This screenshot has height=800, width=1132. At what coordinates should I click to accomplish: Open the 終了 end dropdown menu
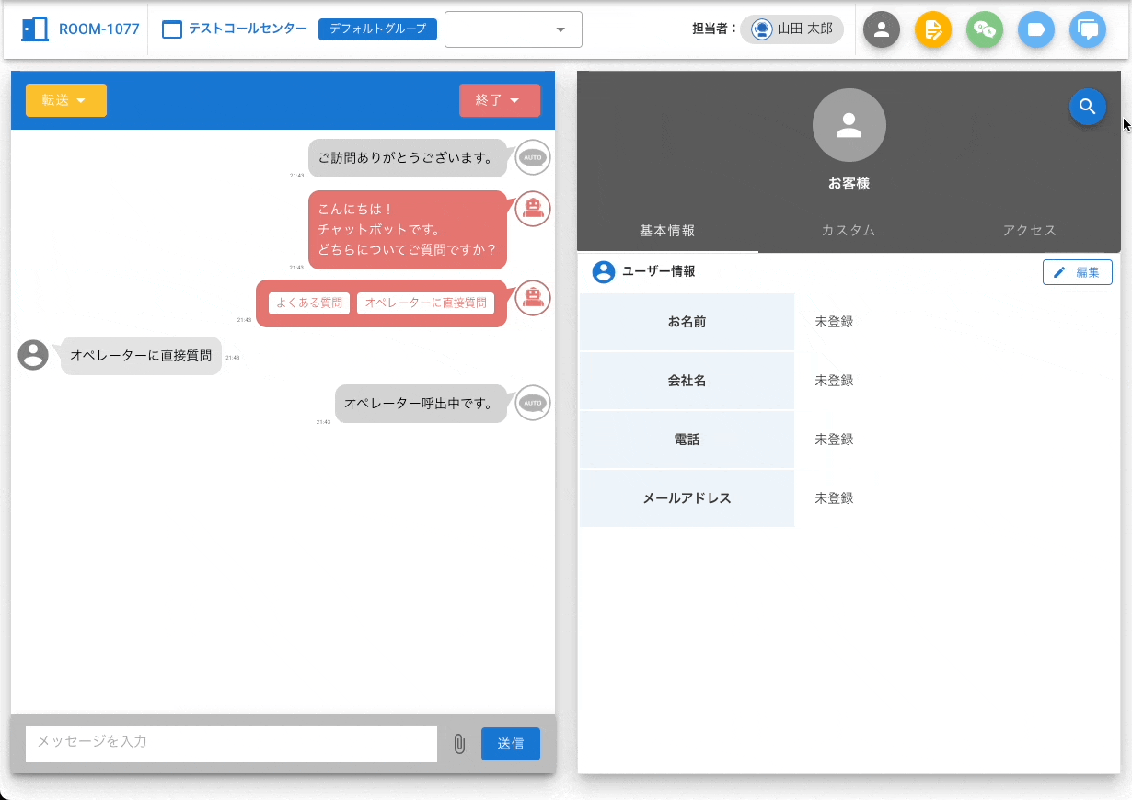pos(499,100)
